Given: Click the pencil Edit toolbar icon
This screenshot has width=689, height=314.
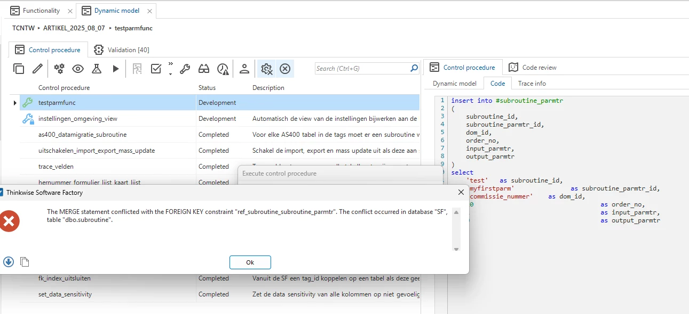Looking at the screenshot, I should click(x=37, y=69).
